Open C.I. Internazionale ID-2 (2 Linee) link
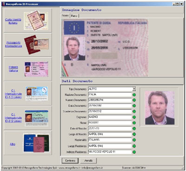 coord(13,118)
